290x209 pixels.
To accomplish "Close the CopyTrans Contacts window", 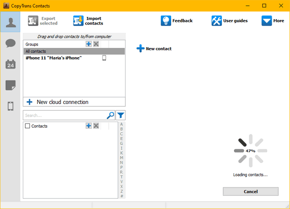I will point(281,6).
